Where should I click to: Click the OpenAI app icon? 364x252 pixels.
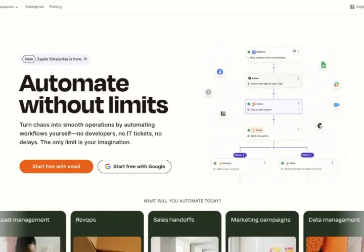click(208, 92)
